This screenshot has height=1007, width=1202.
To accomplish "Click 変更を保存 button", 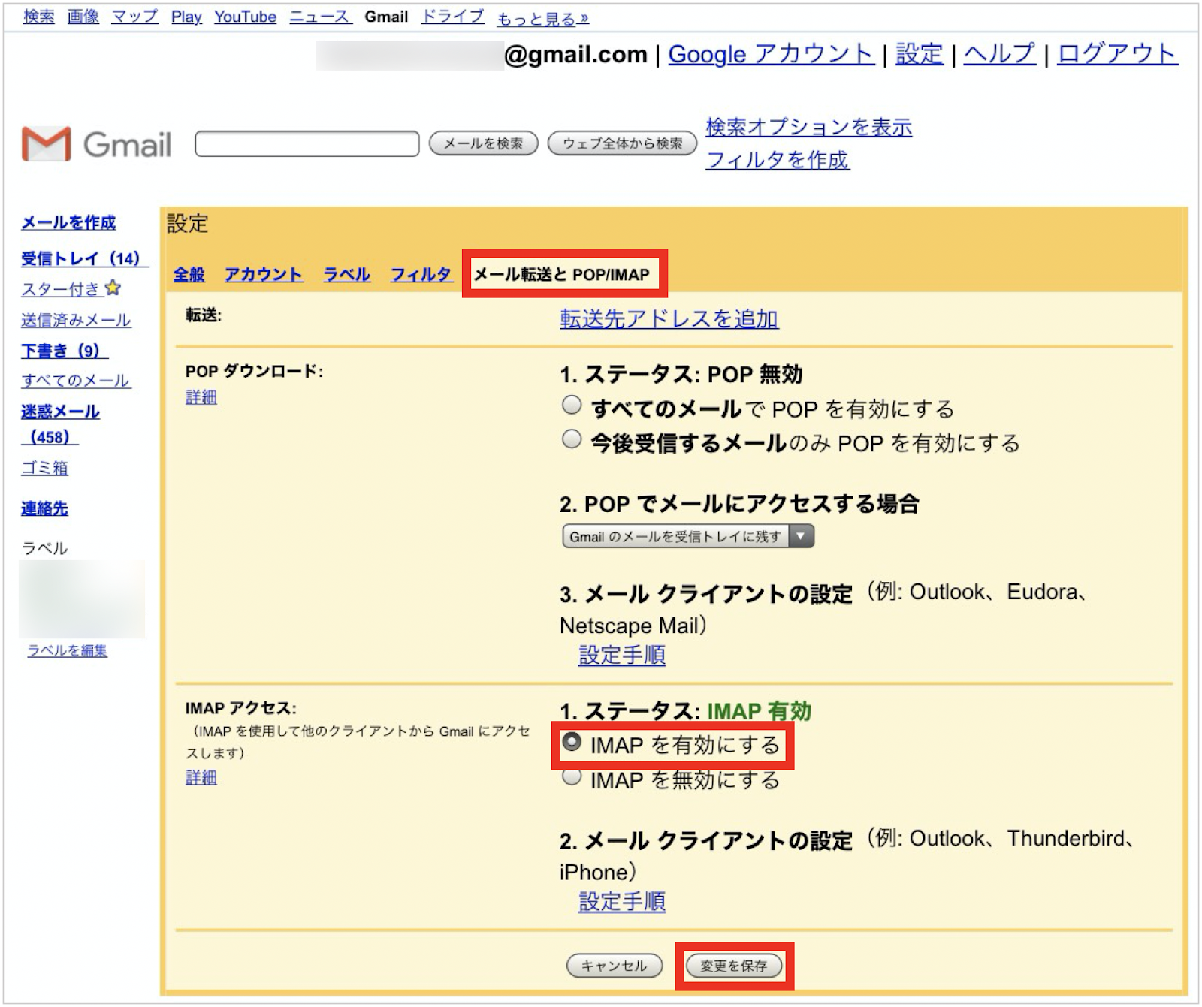I will pyautogui.click(x=734, y=966).
